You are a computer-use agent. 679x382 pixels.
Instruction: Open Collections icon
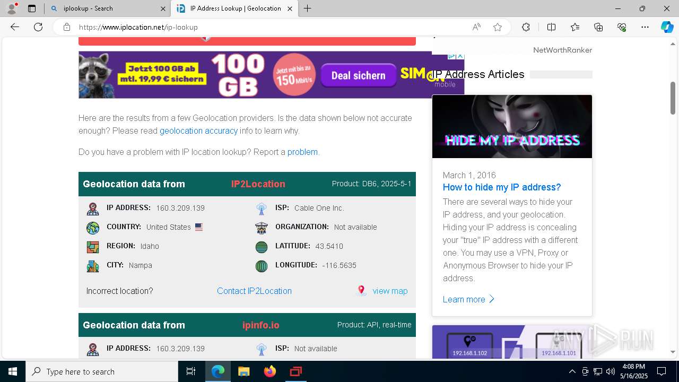[x=598, y=27]
